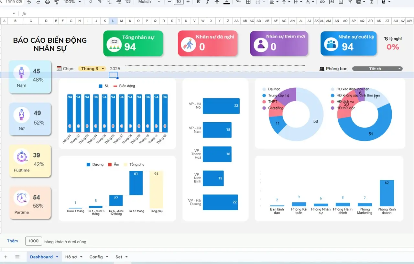Open the zoom level dropdown
The height and width of the screenshot is (264, 414).
click(72, 2)
